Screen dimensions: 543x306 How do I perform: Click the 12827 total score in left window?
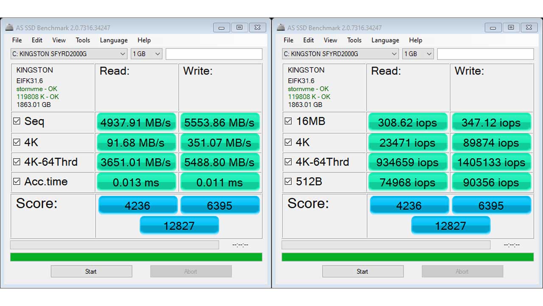[x=179, y=225]
